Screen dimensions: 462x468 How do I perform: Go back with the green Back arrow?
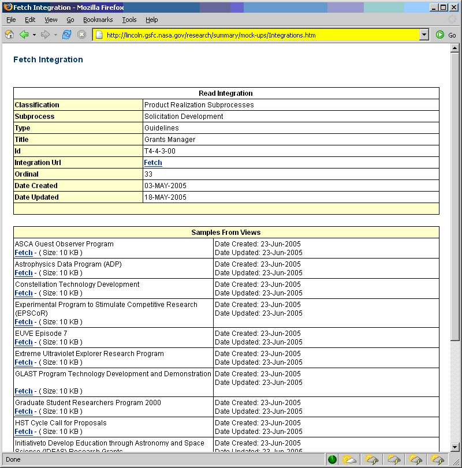[24, 35]
